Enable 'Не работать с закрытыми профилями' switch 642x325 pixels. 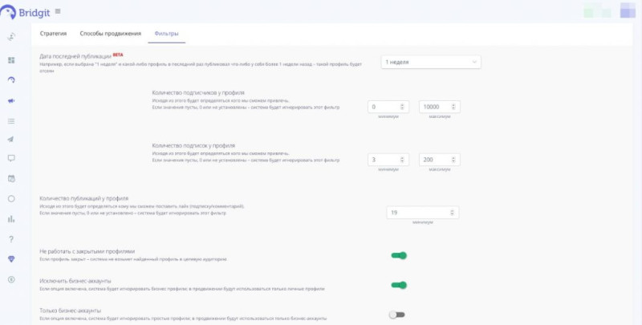(x=399, y=255)
